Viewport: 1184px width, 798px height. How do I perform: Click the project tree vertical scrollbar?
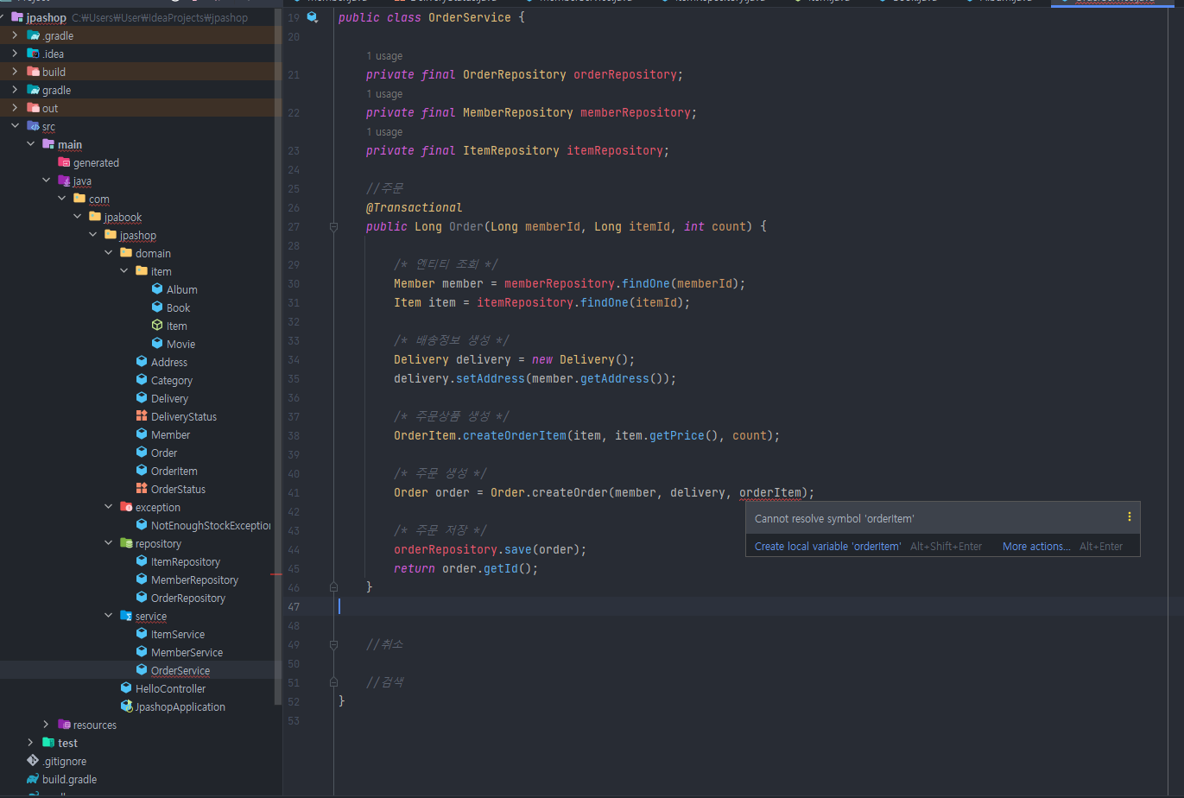click(x=278, y=345)
